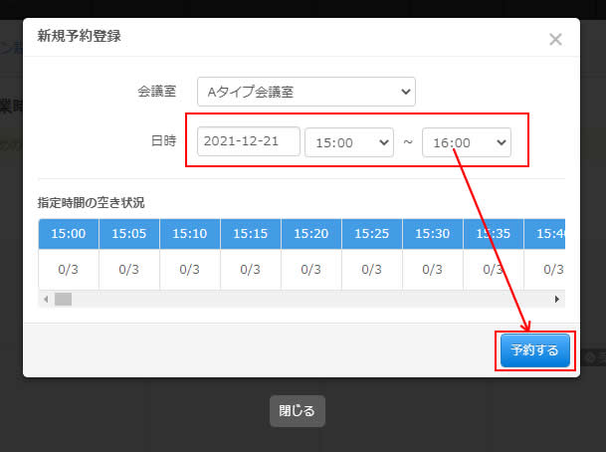Click the 0/3 cell under 15:00

69,269
